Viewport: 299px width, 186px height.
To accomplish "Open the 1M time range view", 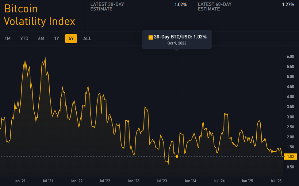I will (8, 38).
